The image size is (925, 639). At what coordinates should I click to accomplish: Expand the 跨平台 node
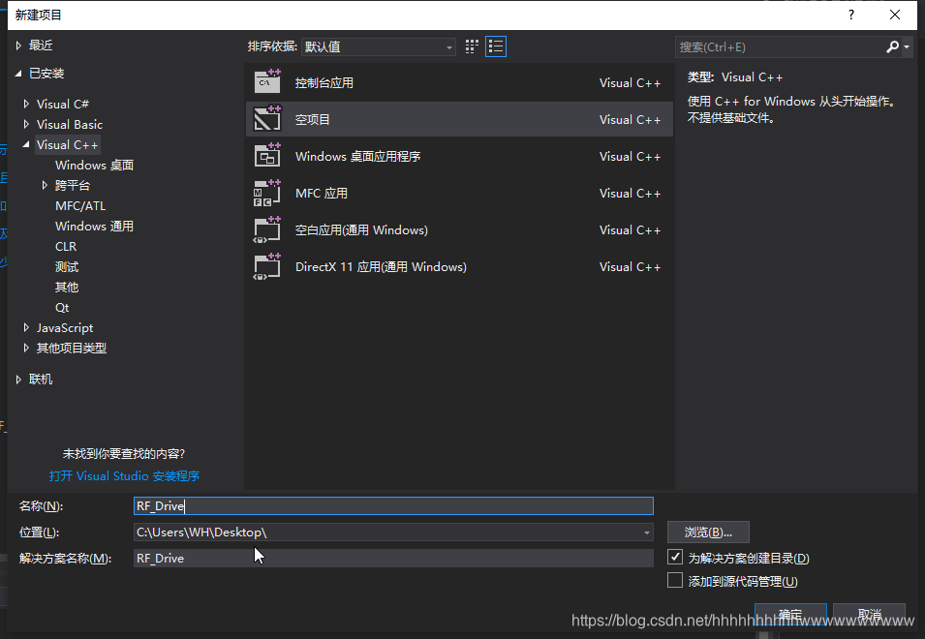tap(45, 185)
